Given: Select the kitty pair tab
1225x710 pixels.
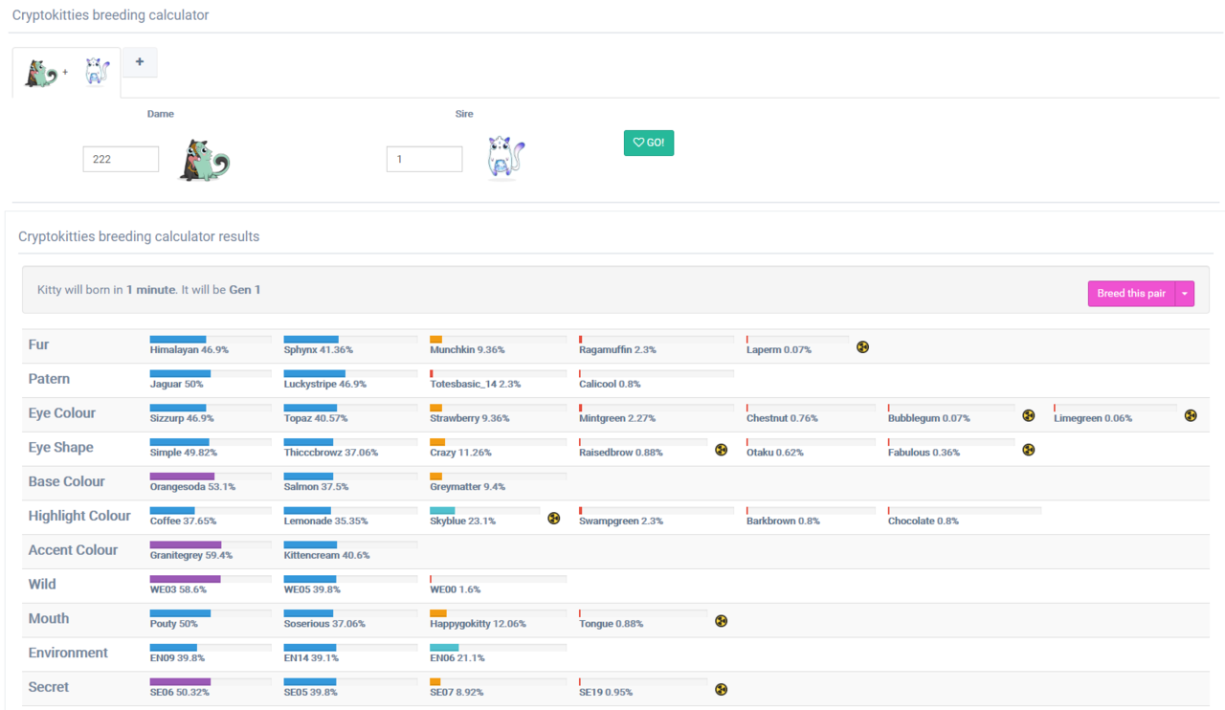Looking at the screenshot, I should pyautogui.click(x=67, y=73).
